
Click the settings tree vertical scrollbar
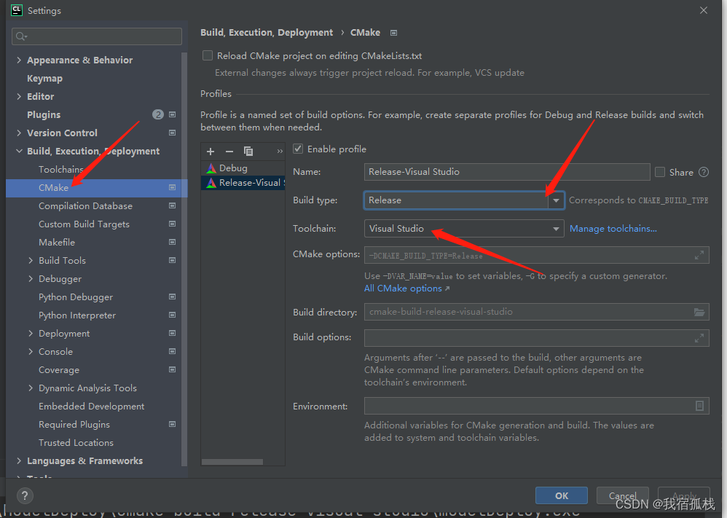(184, 259)
